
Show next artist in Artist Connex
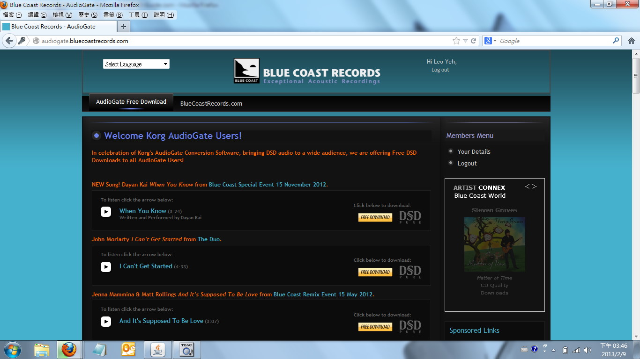(x=534, y=186)
